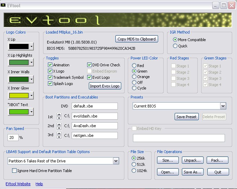Click down arrow of 2nd boot partition stepper

pyautogui.click(x=59, y=128)
